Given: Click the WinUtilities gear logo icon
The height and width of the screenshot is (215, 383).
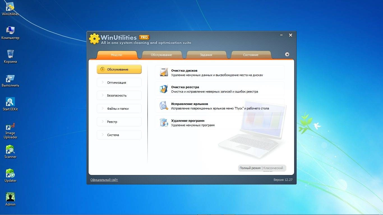Looking at the screenshot, I should [94, 39].
